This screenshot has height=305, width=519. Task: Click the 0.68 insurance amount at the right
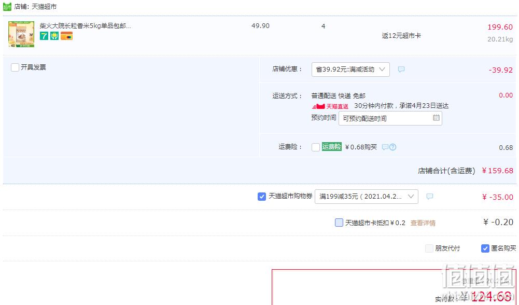[x=506, y=148]
